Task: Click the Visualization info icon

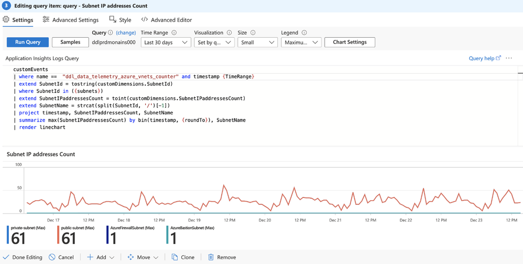Action: tap(229, 32)
